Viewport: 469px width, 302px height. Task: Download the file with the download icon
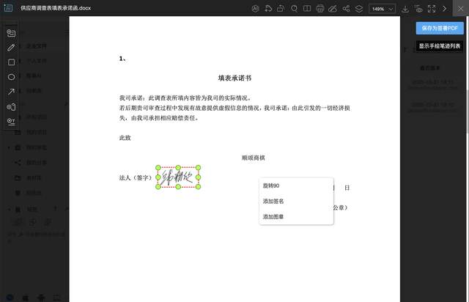[405, 9]
